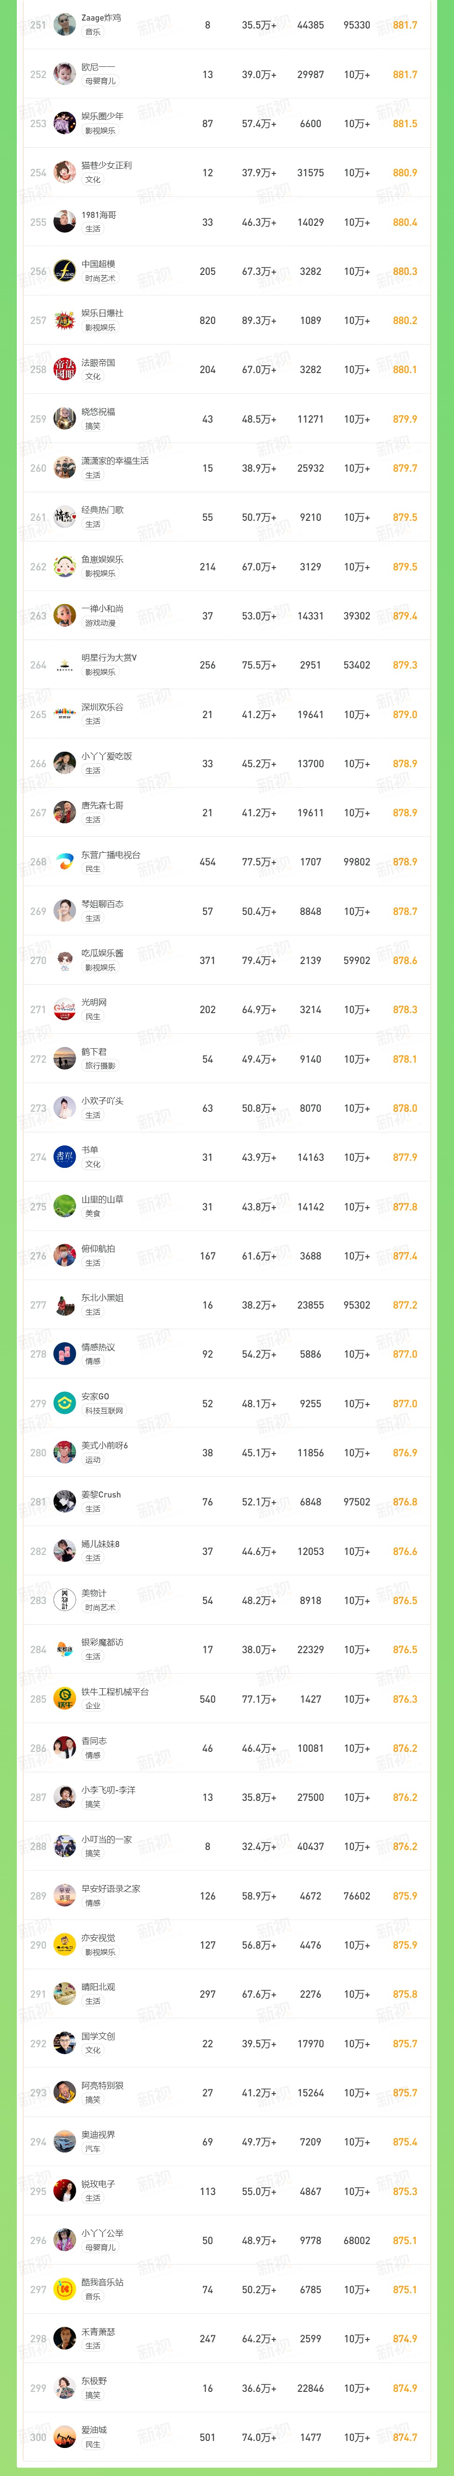Open the 深圳欢乐谷 account name
The image size is (454, 2476).
(102, 707)
